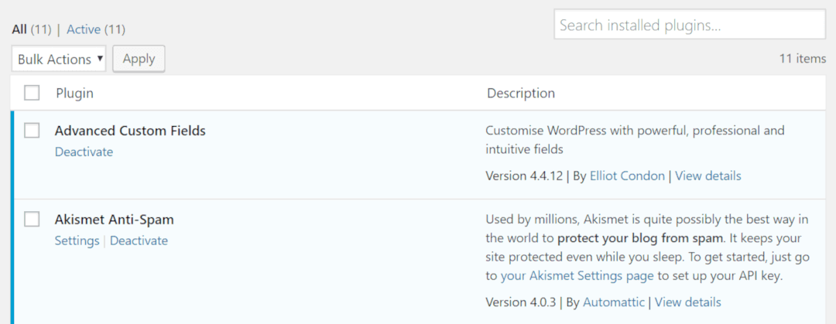Click the Description column header
Image resolution: width=836 pixels, height=324 pixels.
point(520,93)
